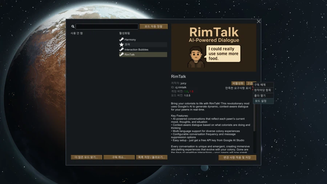
Task: Select 폴더 열기 to open folder
Action: coord(260,96)
